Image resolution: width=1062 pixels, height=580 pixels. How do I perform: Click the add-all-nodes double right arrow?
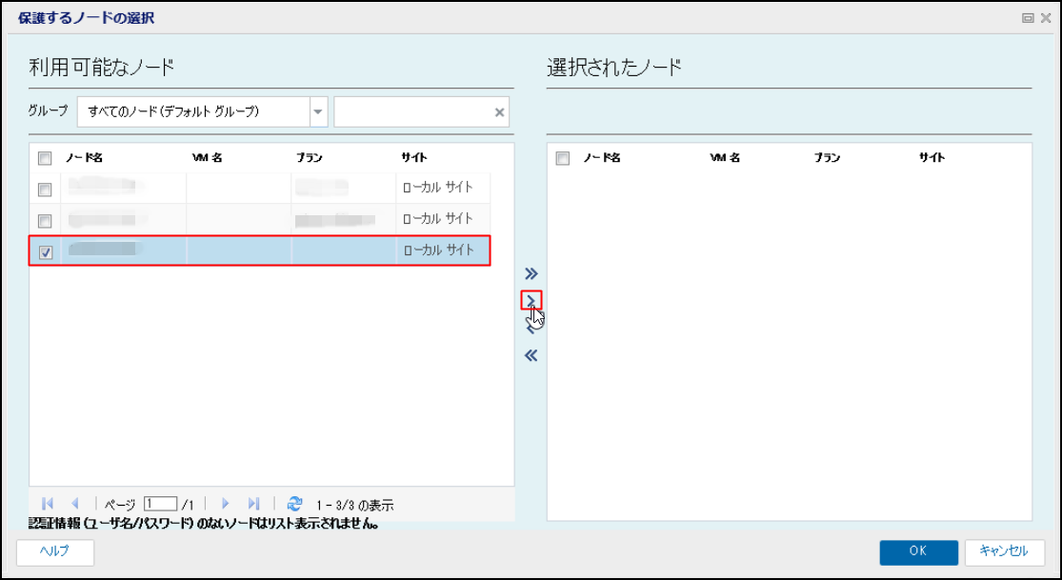click(531, 273)
